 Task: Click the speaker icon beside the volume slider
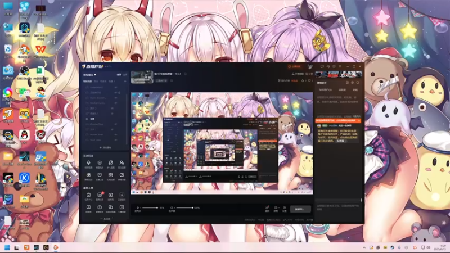[x=172, y=207]
